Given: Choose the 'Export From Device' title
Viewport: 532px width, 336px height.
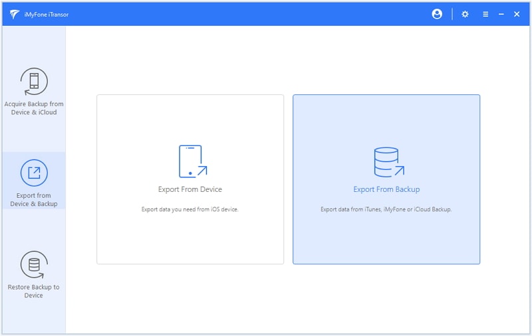Looking at the screenshot, I should [x=190, y=189].
